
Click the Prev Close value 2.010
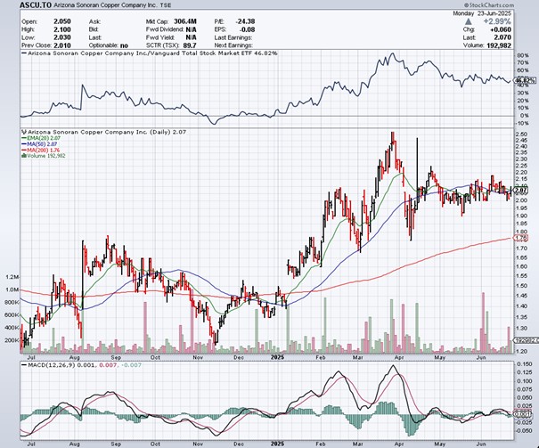click(62, 45)
